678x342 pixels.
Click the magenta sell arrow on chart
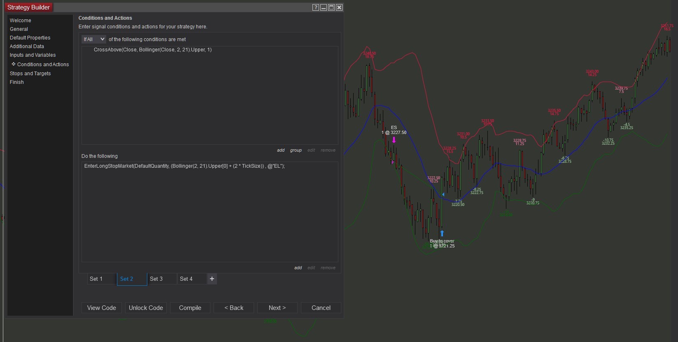394,140
